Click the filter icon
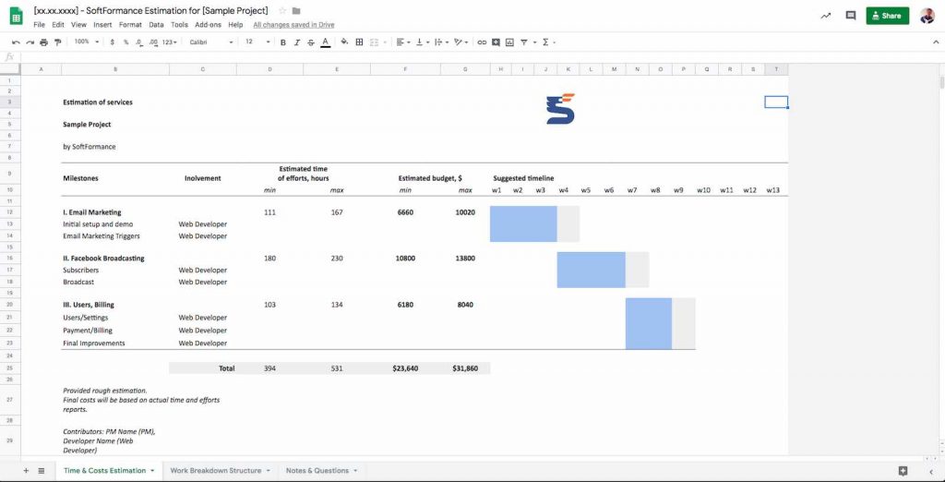The height and width of the screenshot is (482, 945). click(x=525, y=42)
